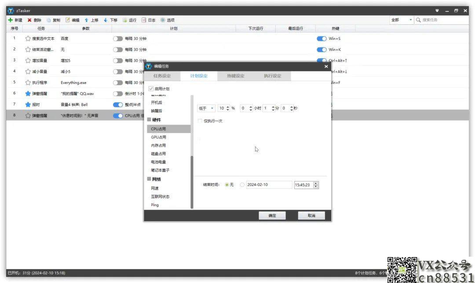Click the 编辑任务 dialog logo icon
This screenshot has height=283, width=475.
point(149,66)
